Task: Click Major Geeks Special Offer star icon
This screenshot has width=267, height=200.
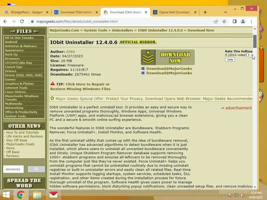Action: point(52,98)
